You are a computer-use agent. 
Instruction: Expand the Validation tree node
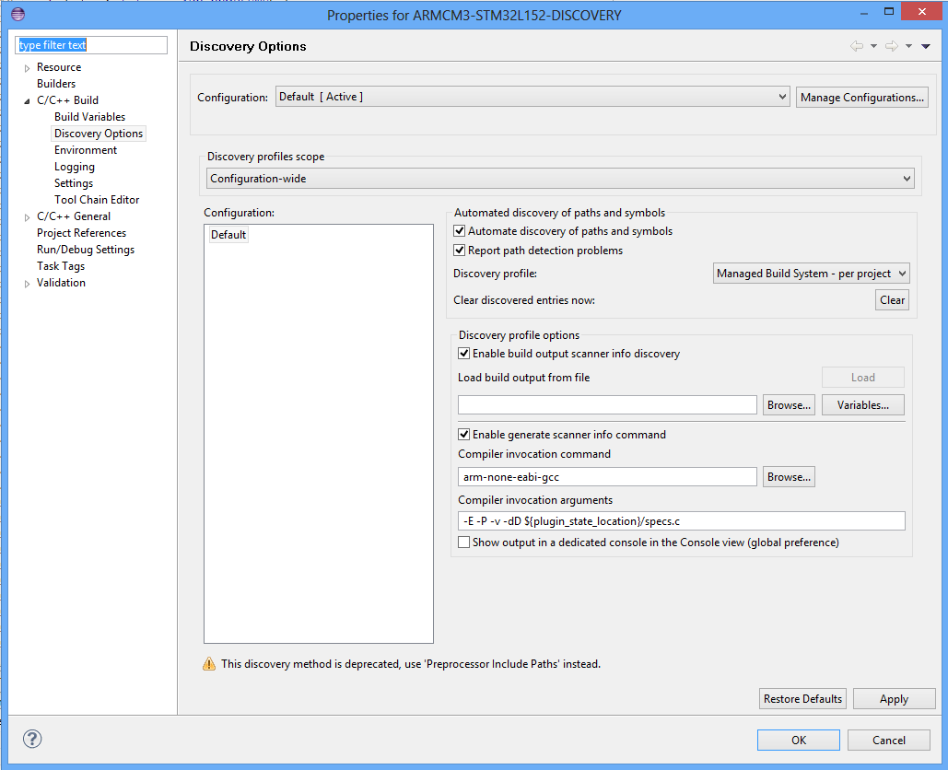tap(27, 284)
